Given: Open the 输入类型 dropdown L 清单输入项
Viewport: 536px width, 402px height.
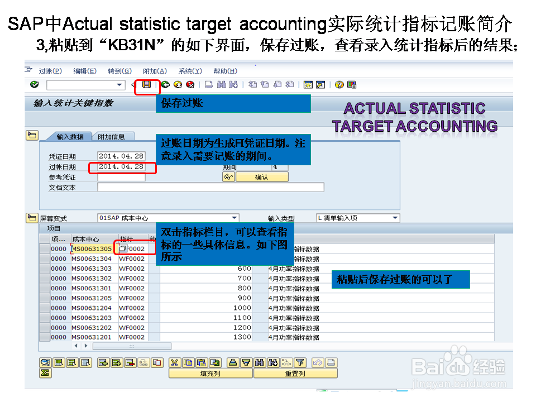Looking at the screenshot, I should click(357, 218).
